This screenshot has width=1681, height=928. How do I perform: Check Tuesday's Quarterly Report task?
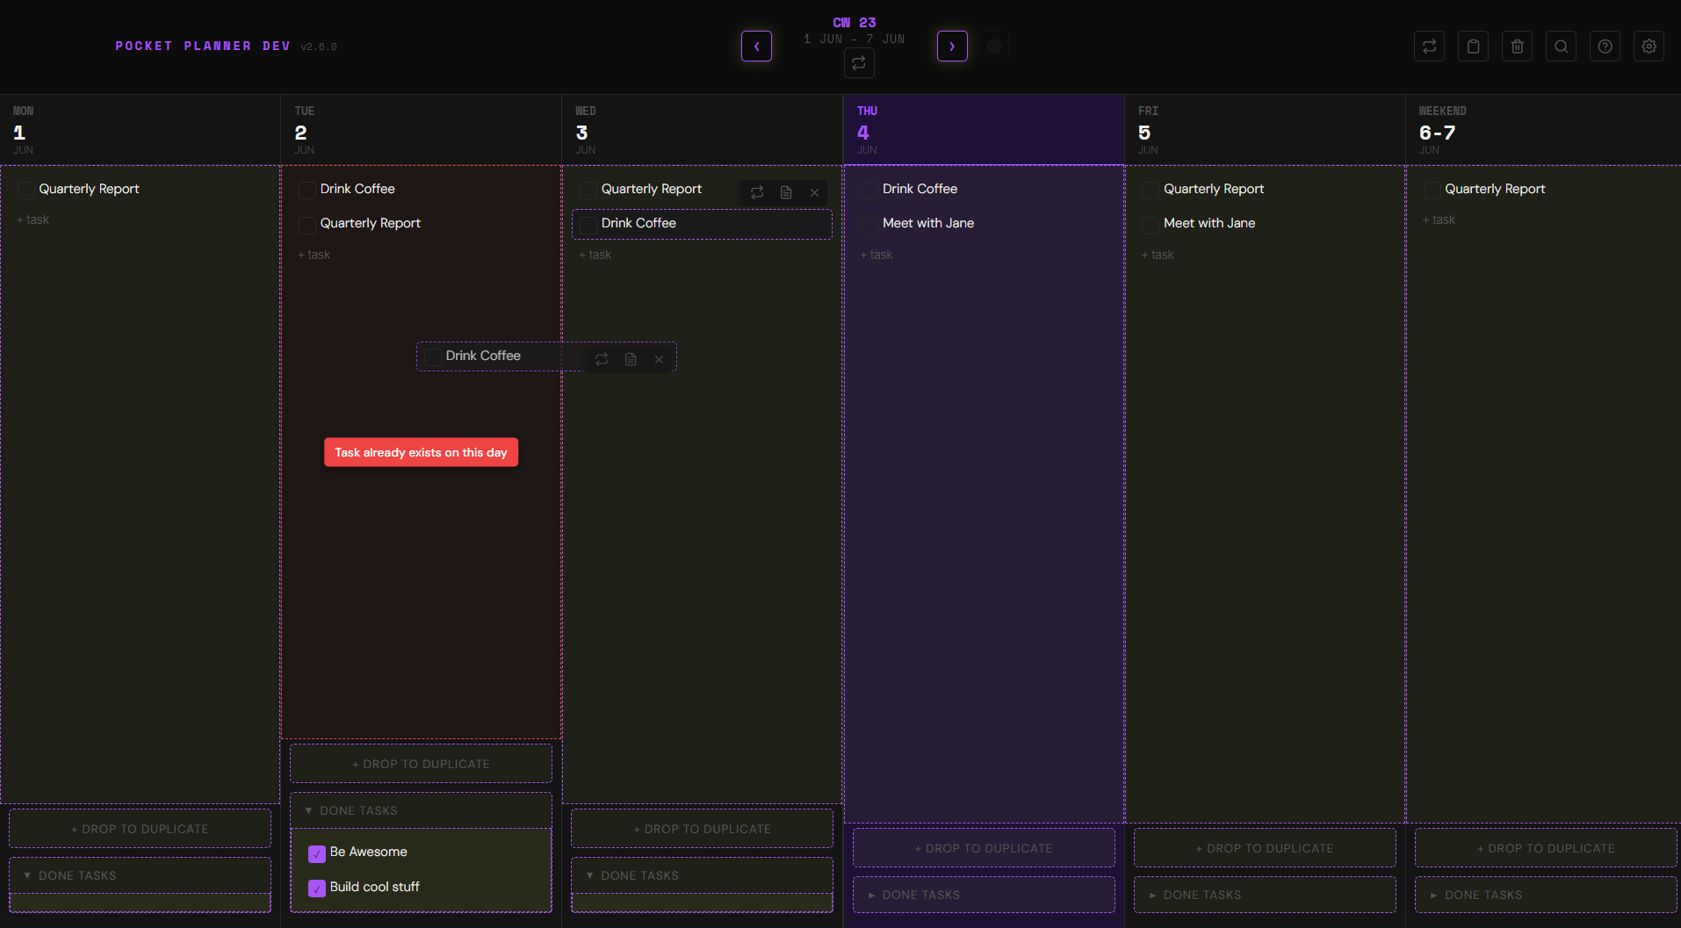point(307,225)
